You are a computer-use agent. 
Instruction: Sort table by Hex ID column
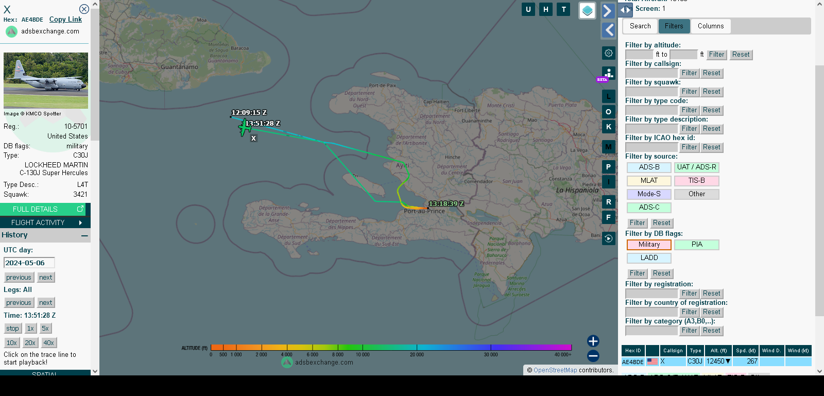coord(633,351)
